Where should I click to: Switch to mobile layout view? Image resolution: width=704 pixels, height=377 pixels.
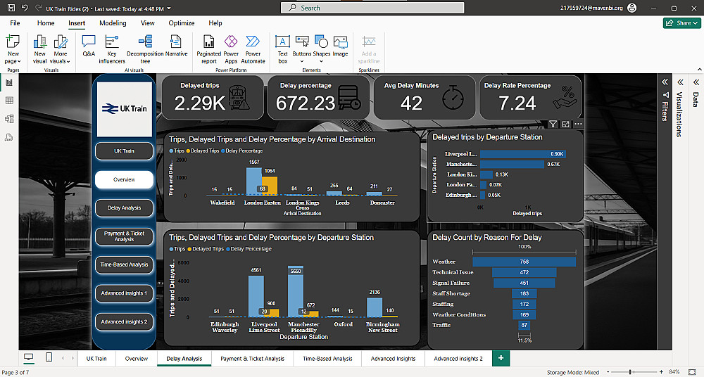pyautogui.click(x=49, y=358)
